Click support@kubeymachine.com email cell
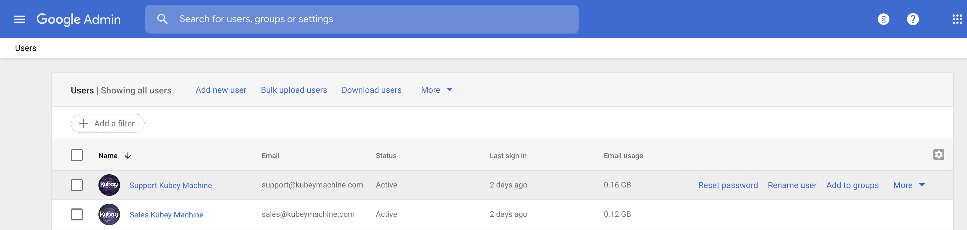Viewport: 967px width, 230px height. (x=312, y=185)
